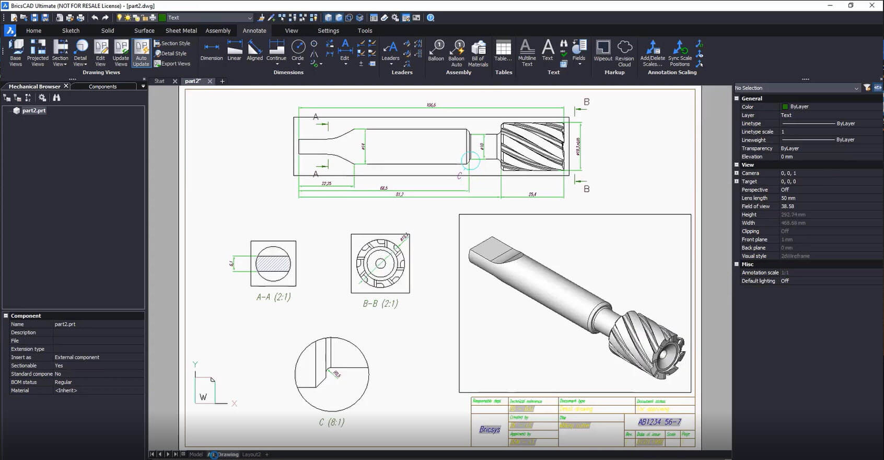Click the Color ByLayer green swatch

(x=785, y=107)
